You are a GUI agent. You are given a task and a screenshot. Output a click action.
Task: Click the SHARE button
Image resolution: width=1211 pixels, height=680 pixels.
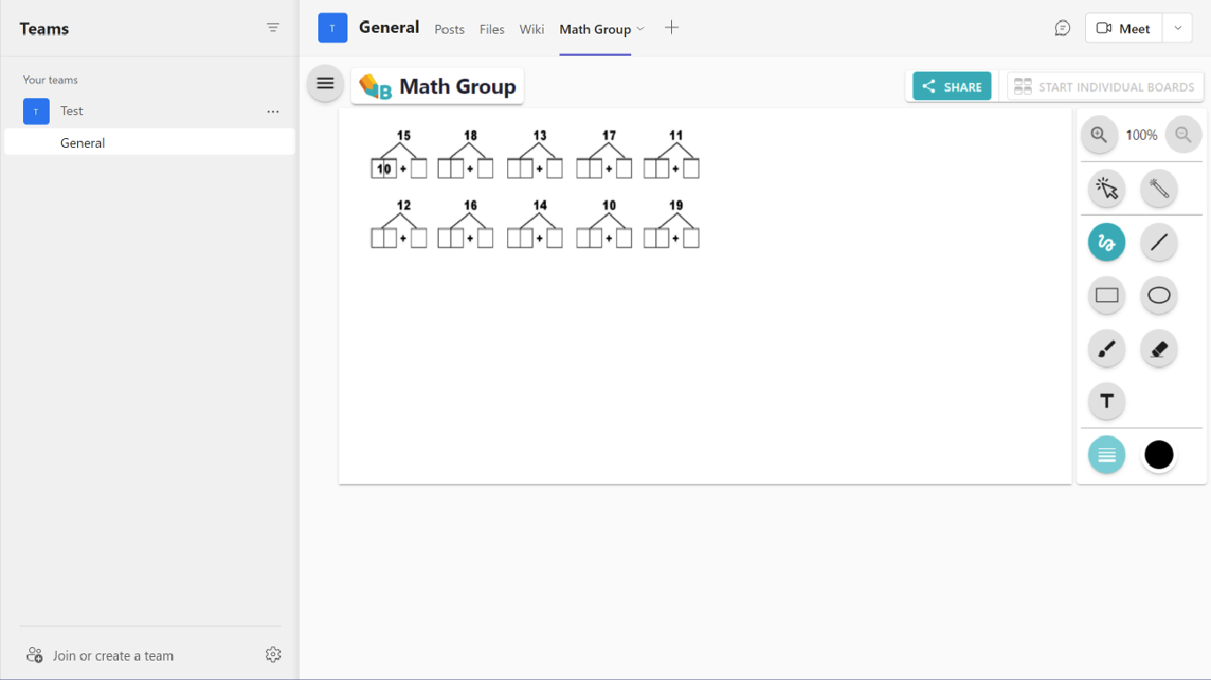tap(952, 87)
